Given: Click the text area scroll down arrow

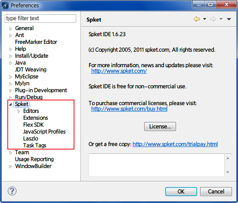Looking at the screenshot, I should coord(228,172).
